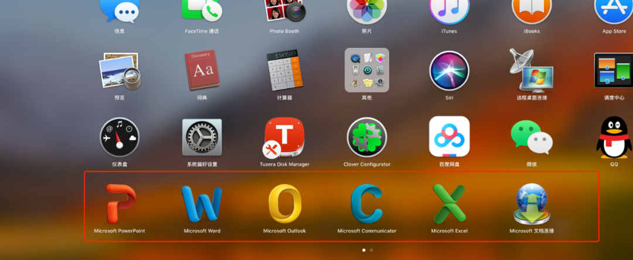Image resolution: width=633 pixels, height=260 pixels.
Task: Launch Tuxera Disk Manager
Action: point(284,138)
